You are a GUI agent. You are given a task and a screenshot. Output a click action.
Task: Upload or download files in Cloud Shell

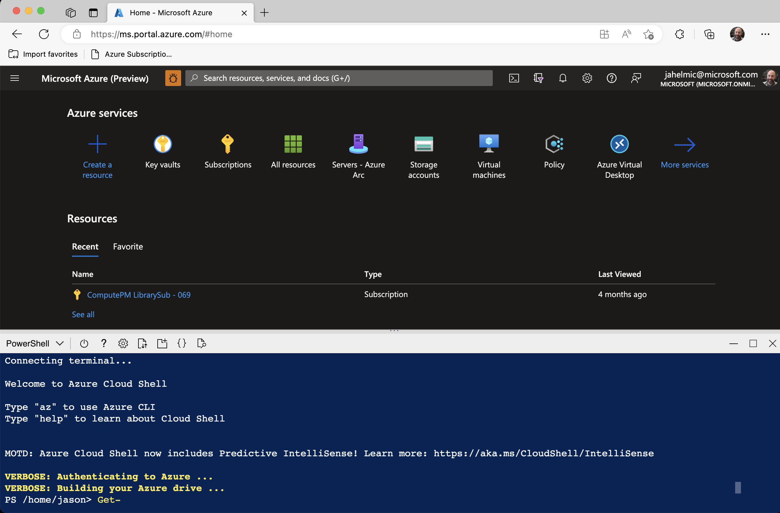coord(143,343)
